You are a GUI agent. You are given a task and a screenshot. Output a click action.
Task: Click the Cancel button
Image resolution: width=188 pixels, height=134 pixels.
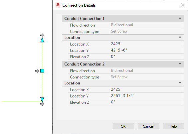pyautogui.click(x=148, y=126)
